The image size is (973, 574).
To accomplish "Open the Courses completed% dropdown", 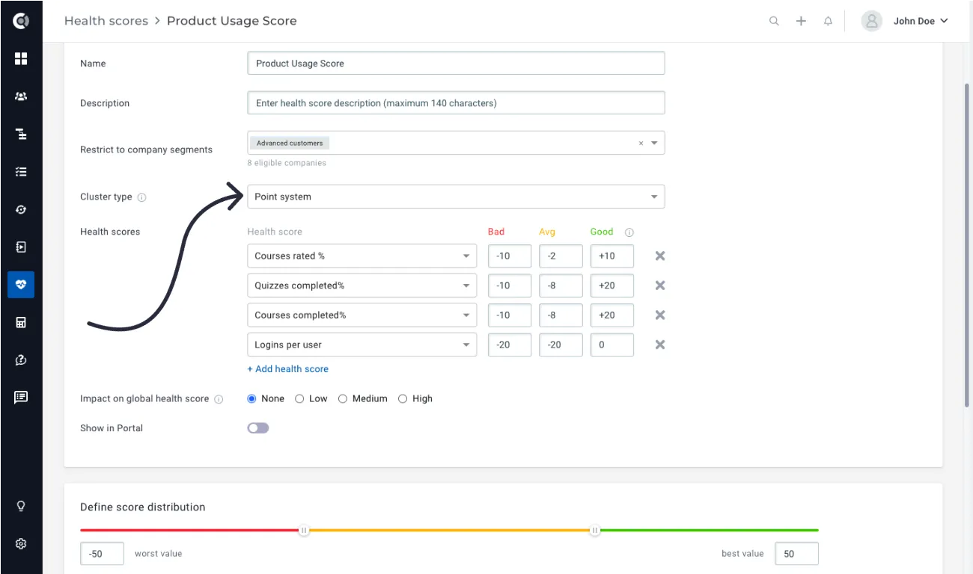I will click(362, 315).
